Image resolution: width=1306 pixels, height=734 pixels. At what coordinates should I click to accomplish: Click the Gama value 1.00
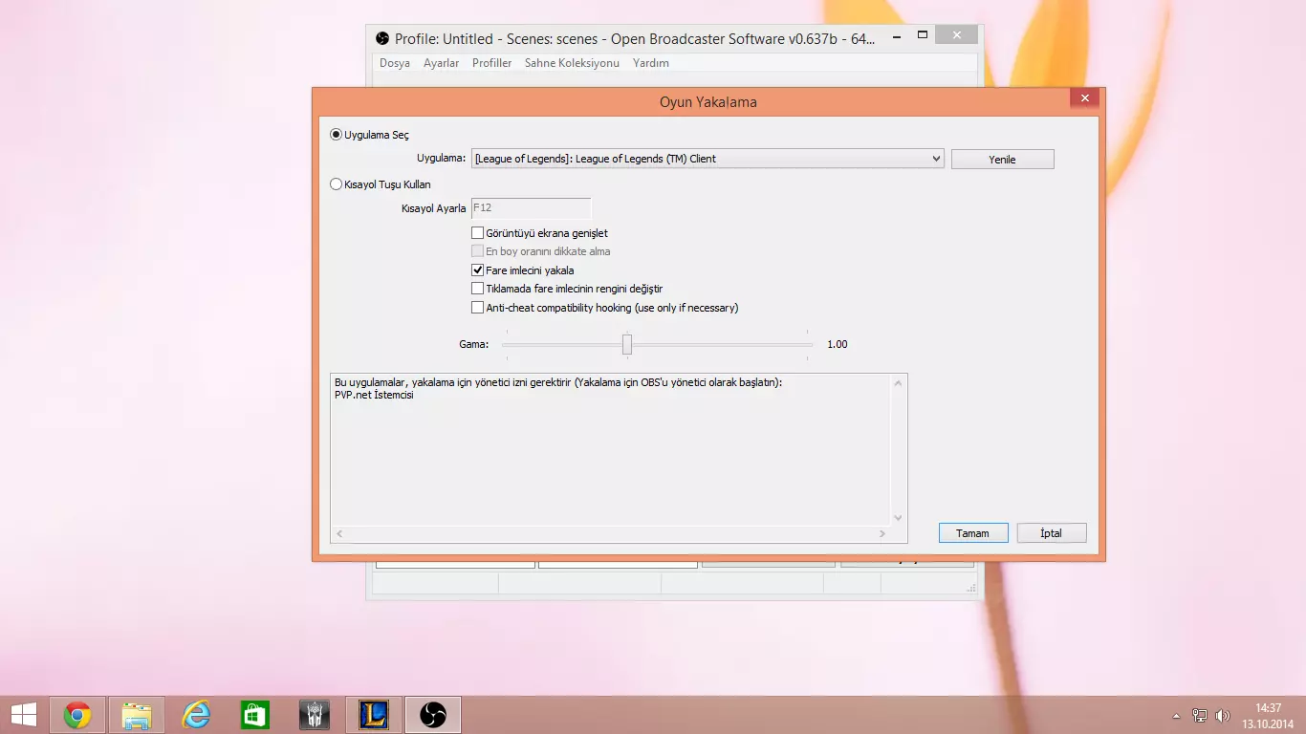tap(838, 344)
